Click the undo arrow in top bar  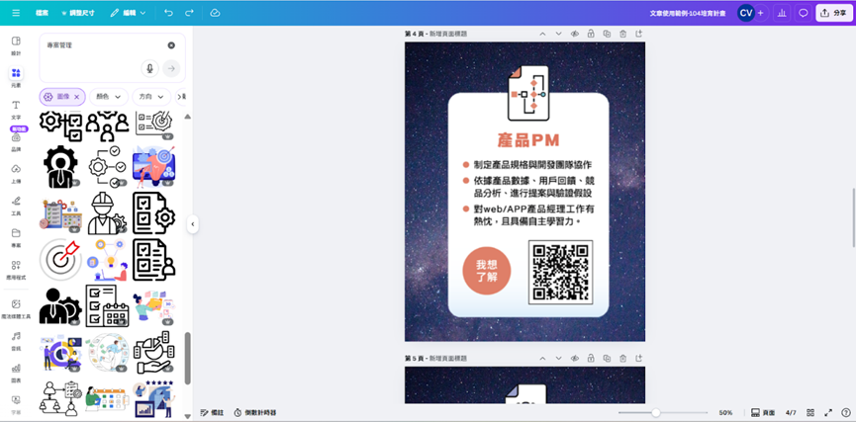pyautogui.click(x=168, y=13)
